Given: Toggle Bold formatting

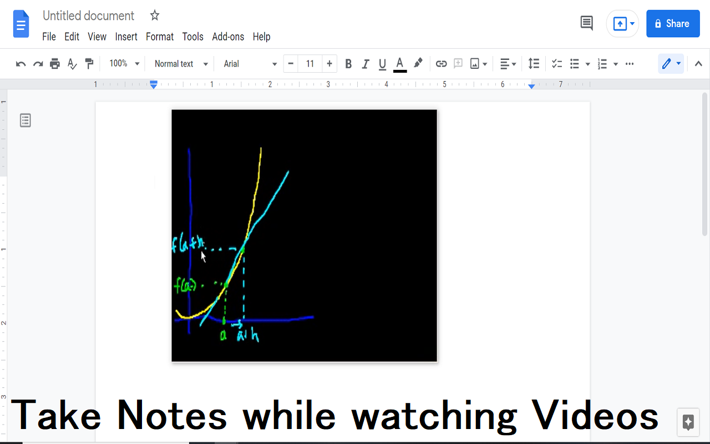Looking at the screenshot, I should point(348,64).
